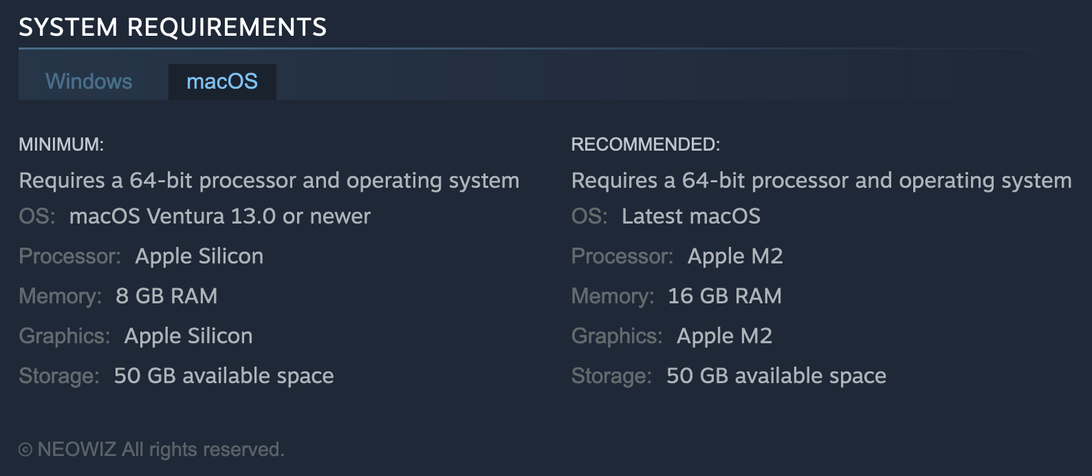Click the minimum 'Memory:' label
This screenshot has height=476, width=1092.
point(61,296)
